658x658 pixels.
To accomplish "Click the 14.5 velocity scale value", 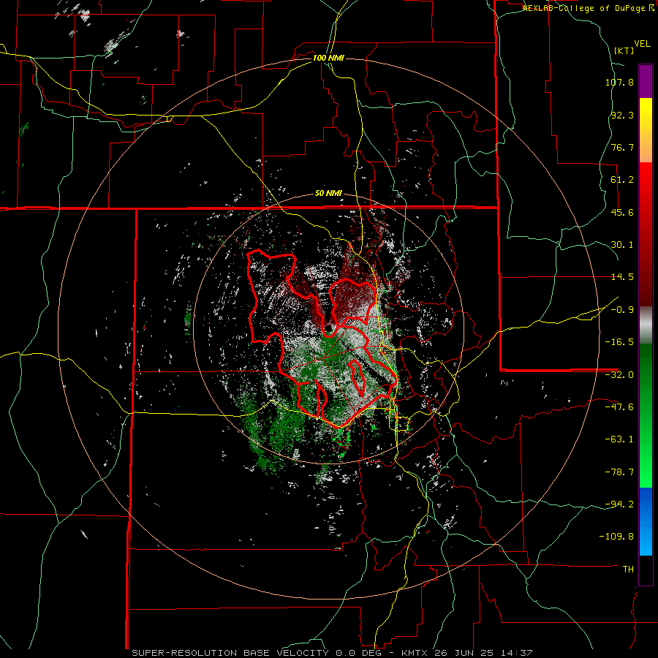I will (622, 277).
